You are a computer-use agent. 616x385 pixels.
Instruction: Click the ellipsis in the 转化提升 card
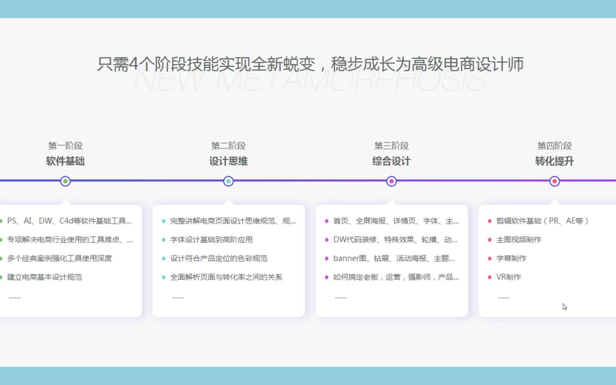point(504,297)
